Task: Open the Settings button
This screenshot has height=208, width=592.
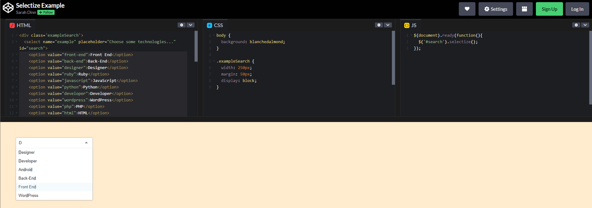Action: (x=495, y=9)
